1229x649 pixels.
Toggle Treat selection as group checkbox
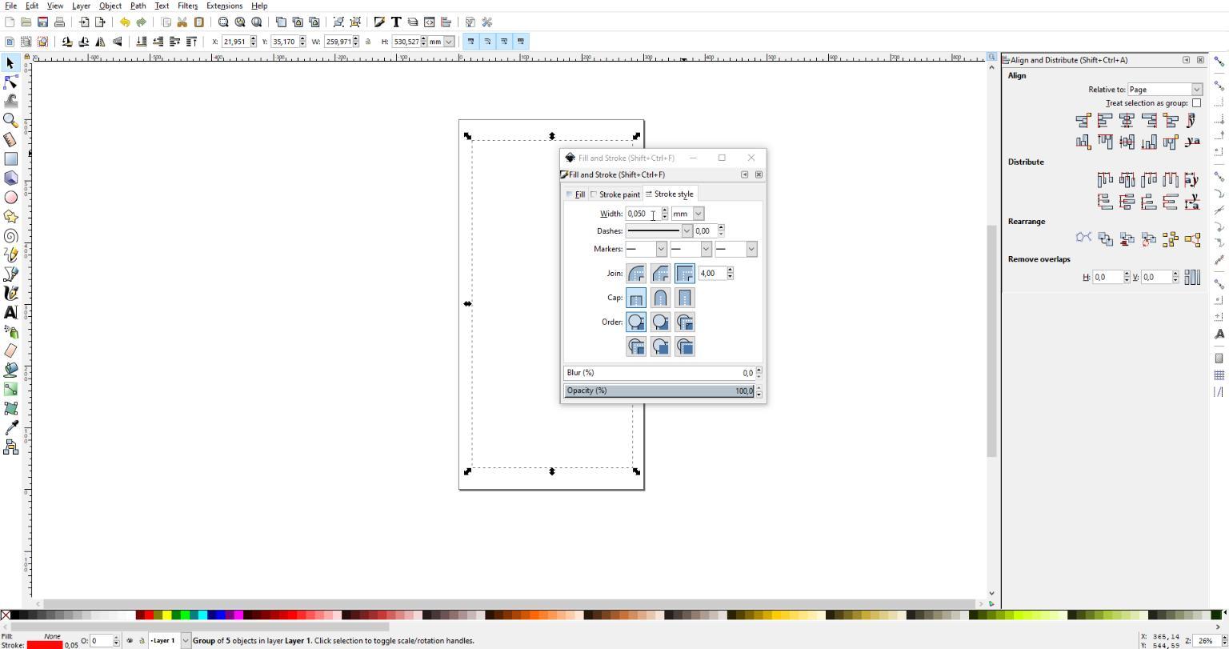tap(1196, 103)
